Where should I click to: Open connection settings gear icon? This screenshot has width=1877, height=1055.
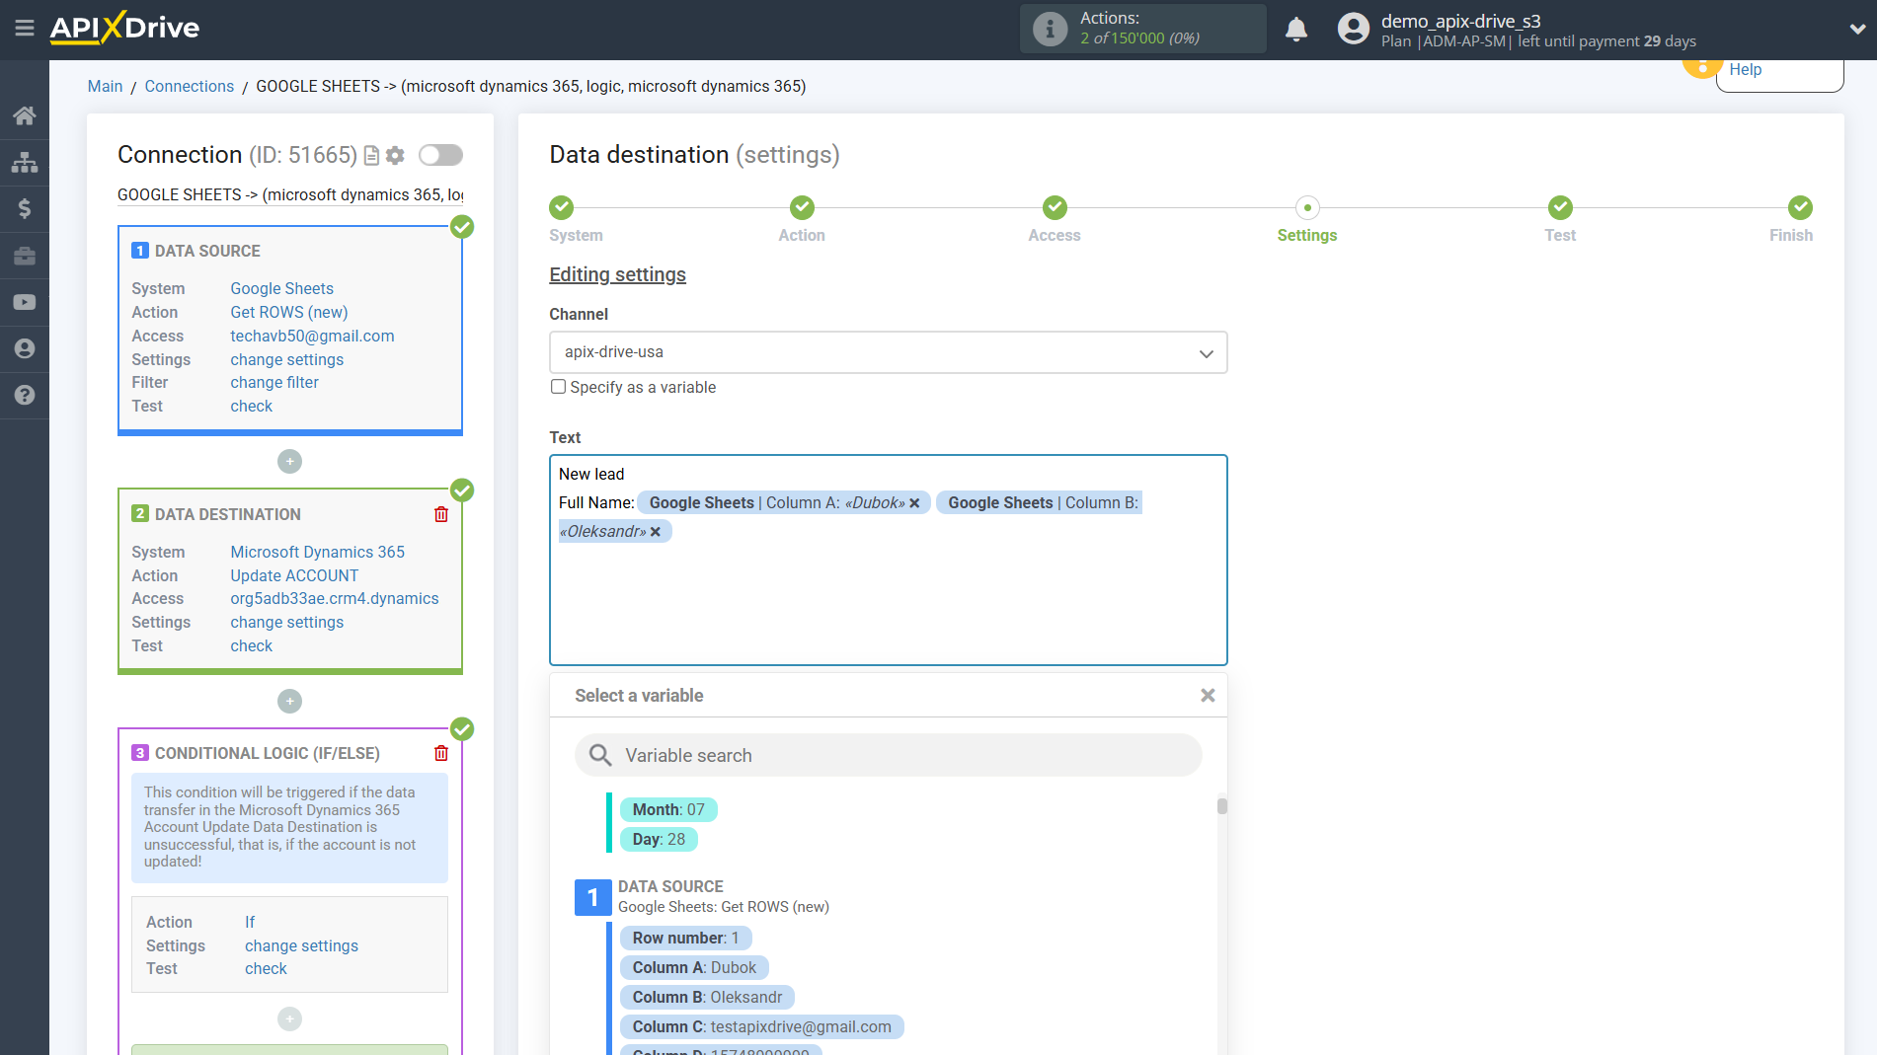[395, 155]
